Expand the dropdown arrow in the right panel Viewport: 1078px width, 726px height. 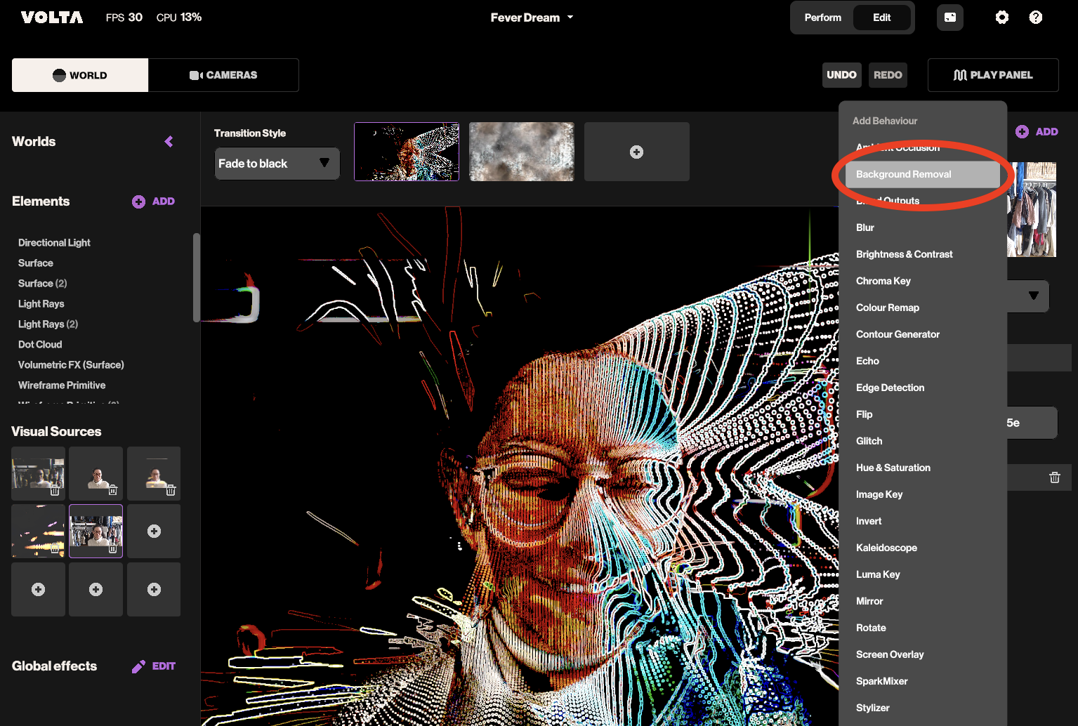pyautogui.click(x=1033, y=296)
